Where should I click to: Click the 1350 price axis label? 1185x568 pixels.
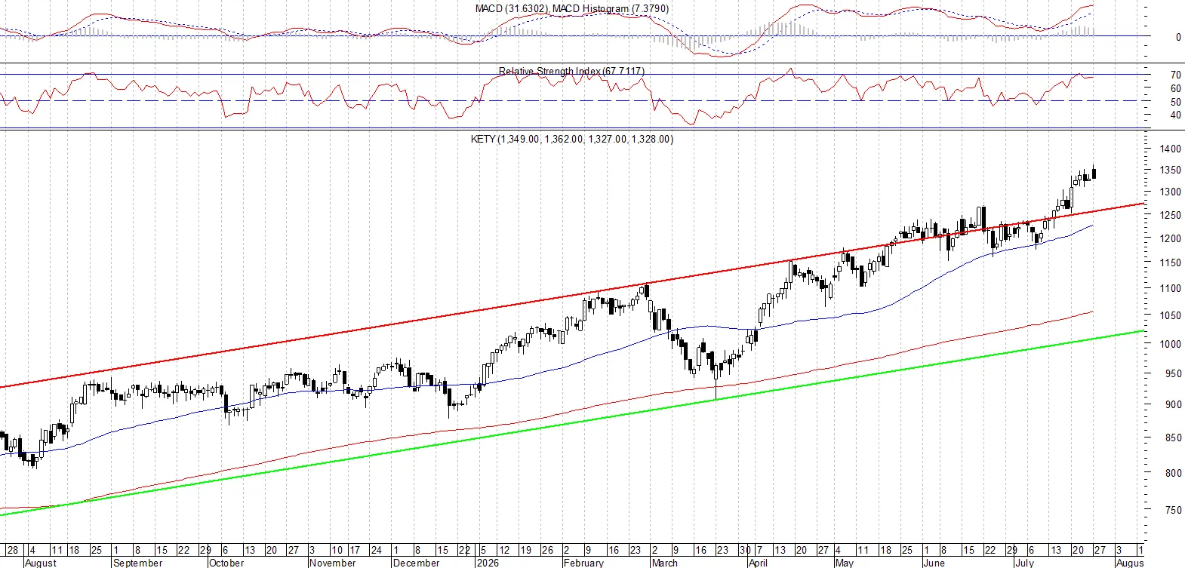1171,170
